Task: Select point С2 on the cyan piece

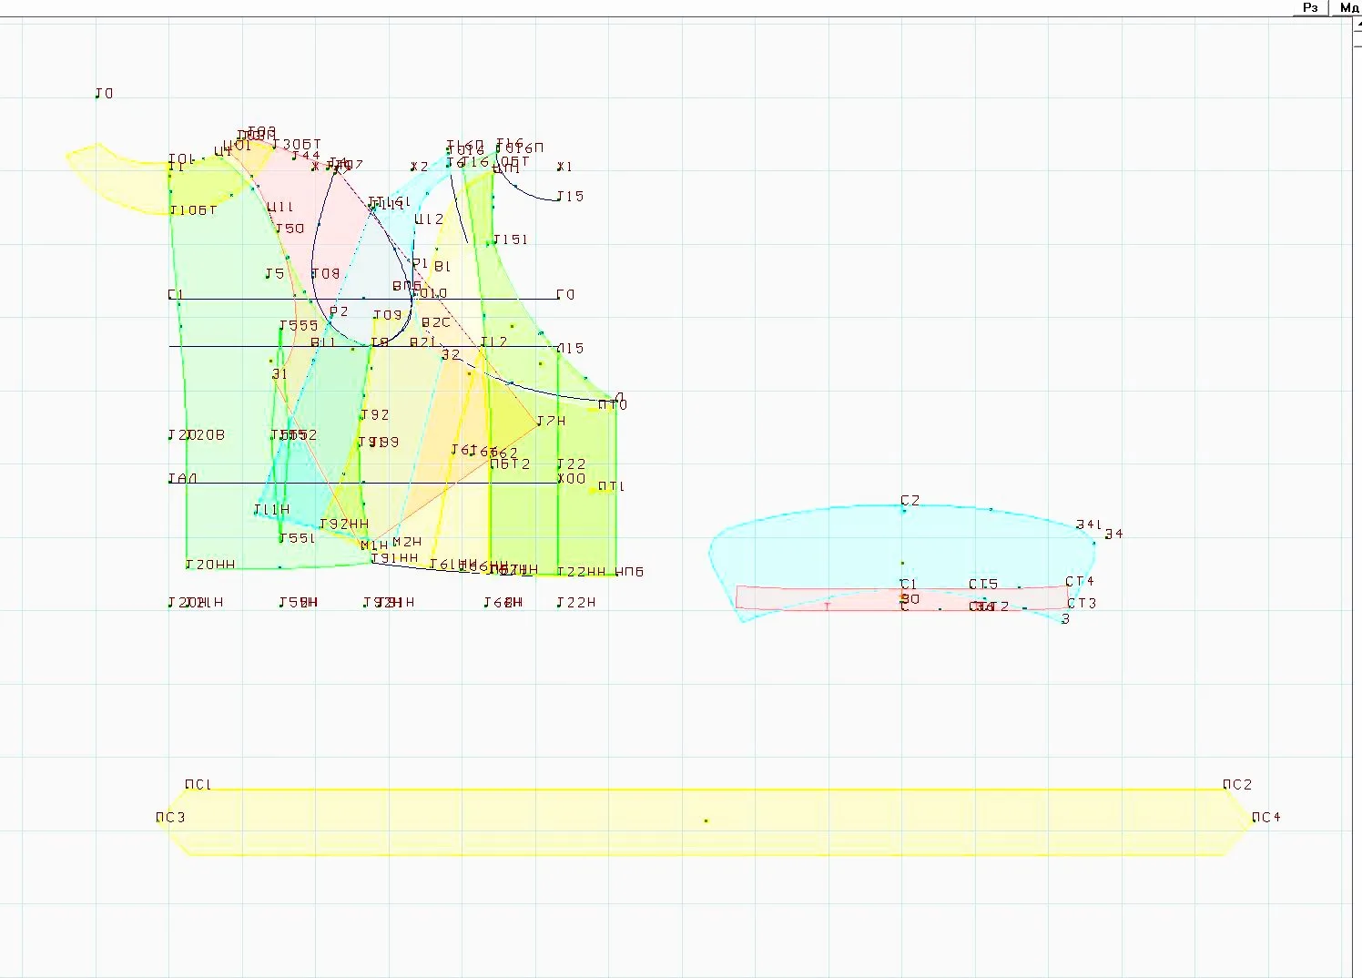Action: (x=910, y=501)
